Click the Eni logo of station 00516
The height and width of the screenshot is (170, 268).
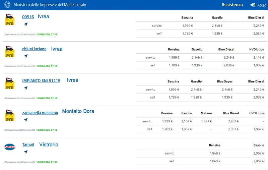pos(10,20)
